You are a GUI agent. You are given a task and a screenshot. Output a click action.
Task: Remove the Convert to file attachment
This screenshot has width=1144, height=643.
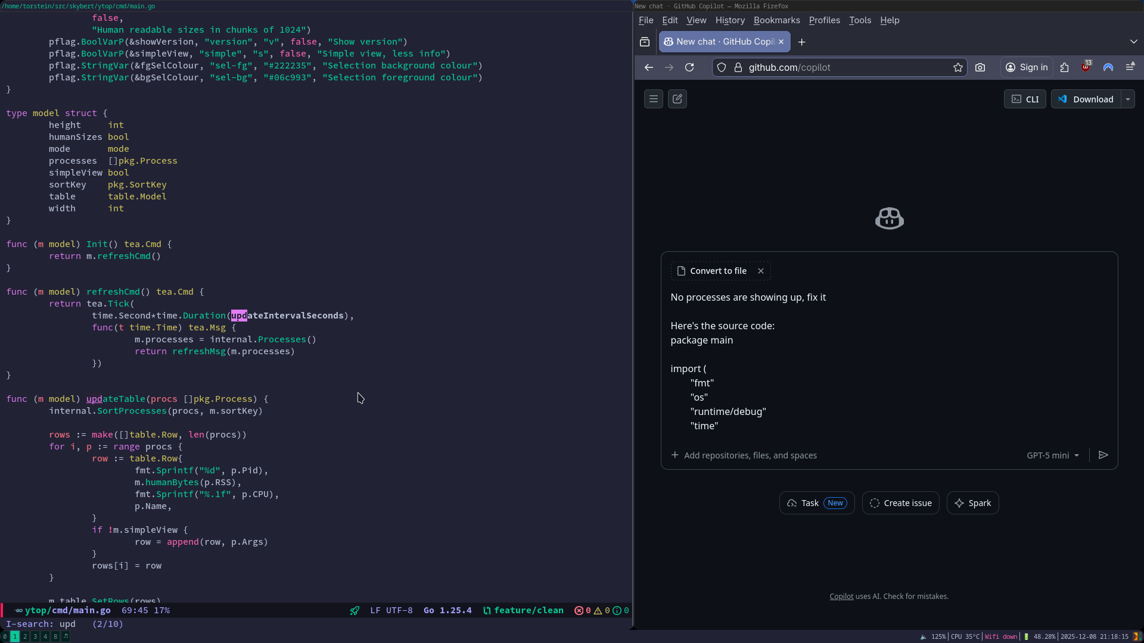pos(761,271)
